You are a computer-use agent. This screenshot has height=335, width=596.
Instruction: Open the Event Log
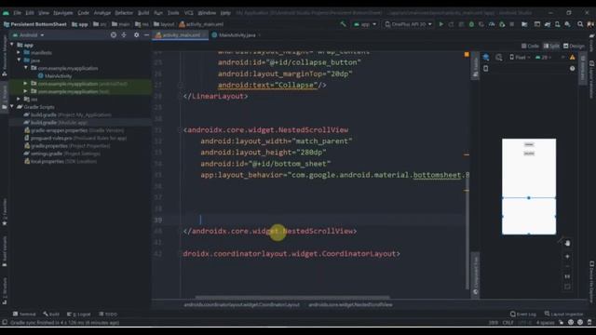coord(523,315)
